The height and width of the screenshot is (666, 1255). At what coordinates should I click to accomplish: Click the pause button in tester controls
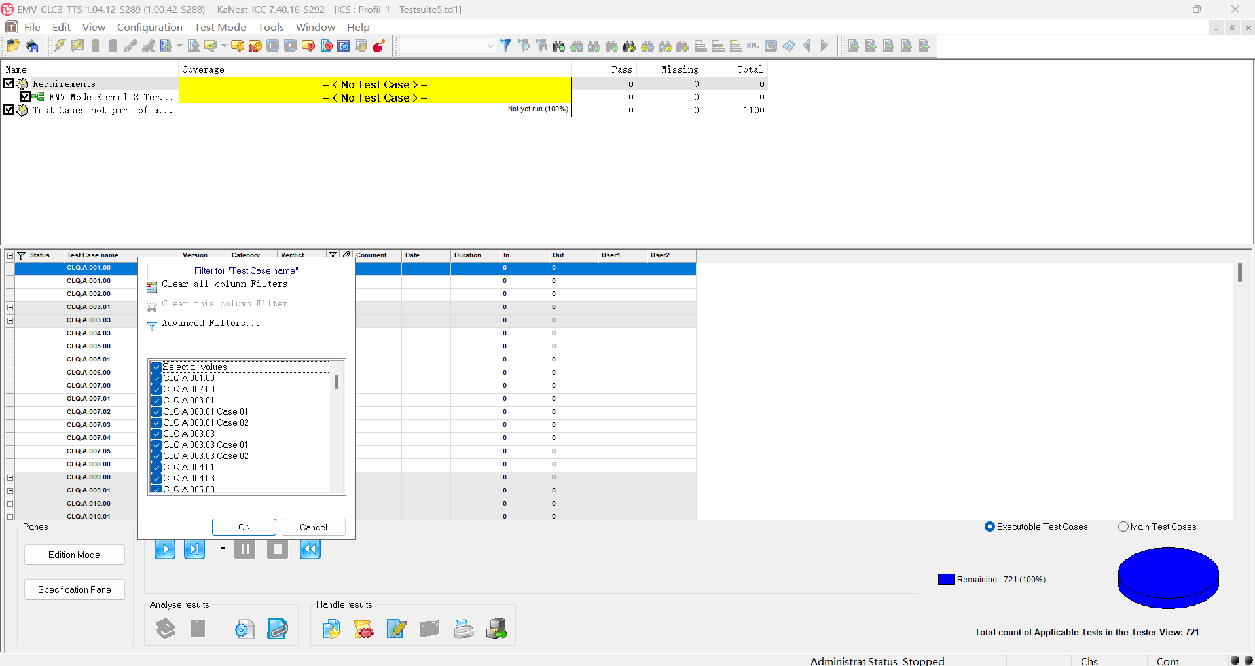245,549
